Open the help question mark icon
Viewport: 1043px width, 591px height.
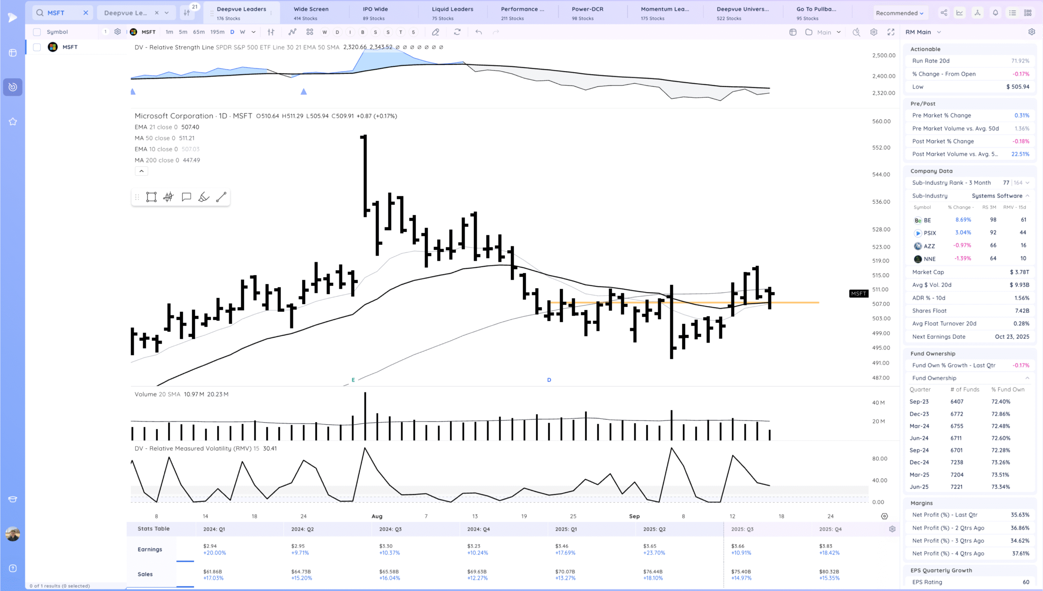13,568
